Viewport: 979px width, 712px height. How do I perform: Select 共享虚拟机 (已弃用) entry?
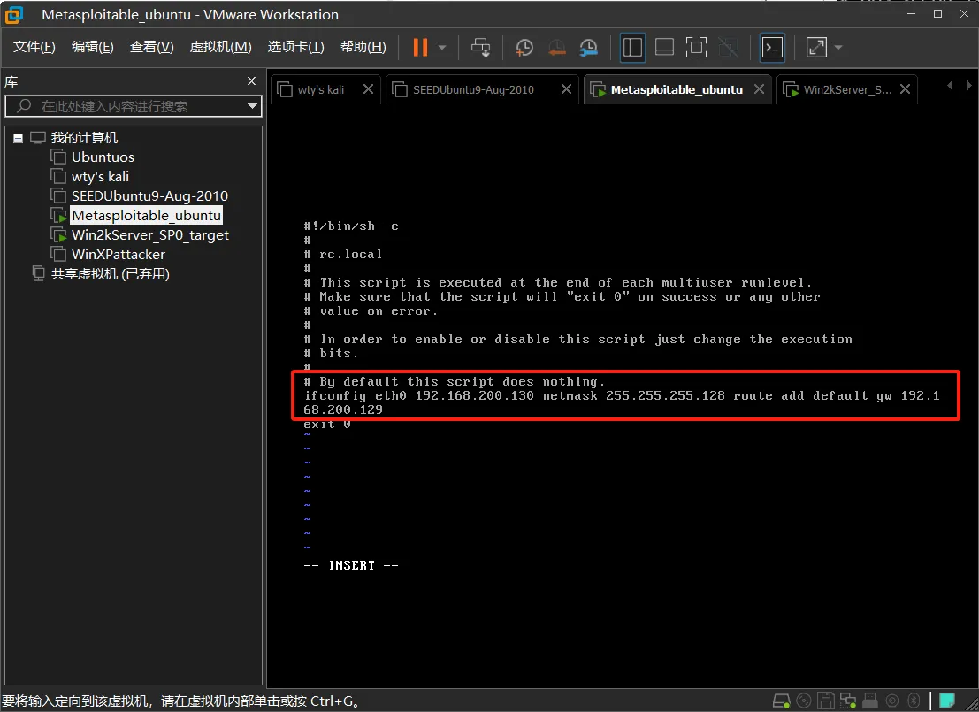tap(110, 274)
